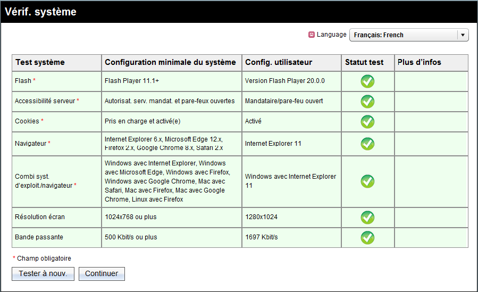Viewport: 478px width, 292px height.
Task: Click the 1280x1024 cell
Action: click(x=291, y=218)
